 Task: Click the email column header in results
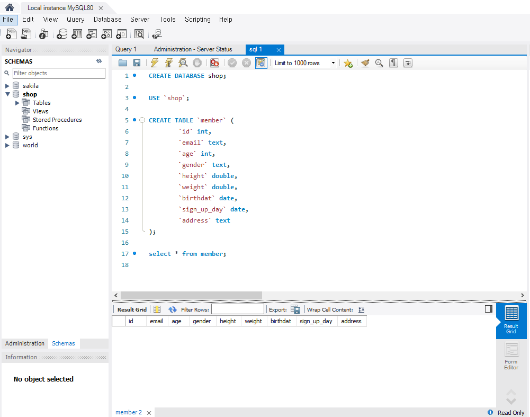pos(157,321)
